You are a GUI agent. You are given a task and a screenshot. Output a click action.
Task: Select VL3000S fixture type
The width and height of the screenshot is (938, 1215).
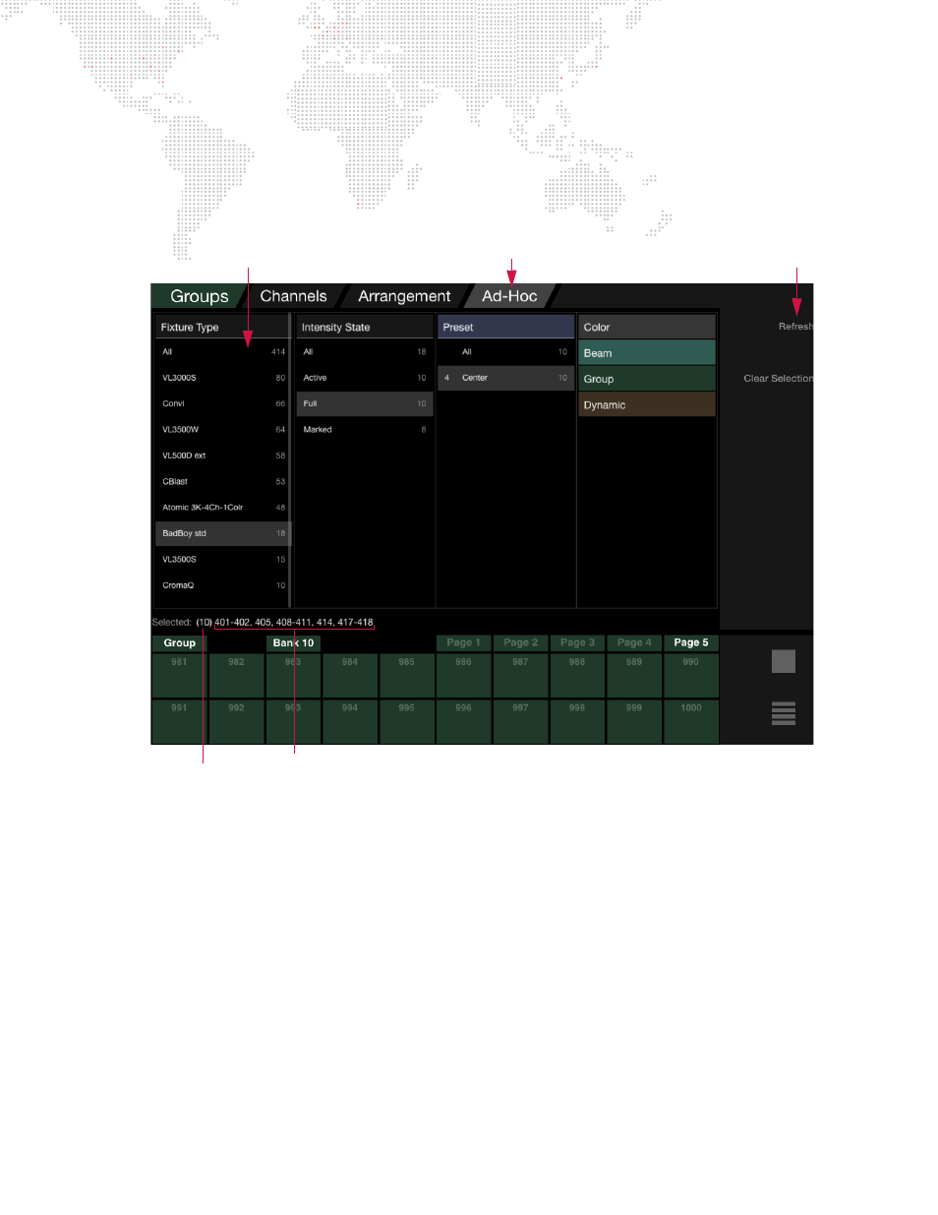(x=222, y=378)
